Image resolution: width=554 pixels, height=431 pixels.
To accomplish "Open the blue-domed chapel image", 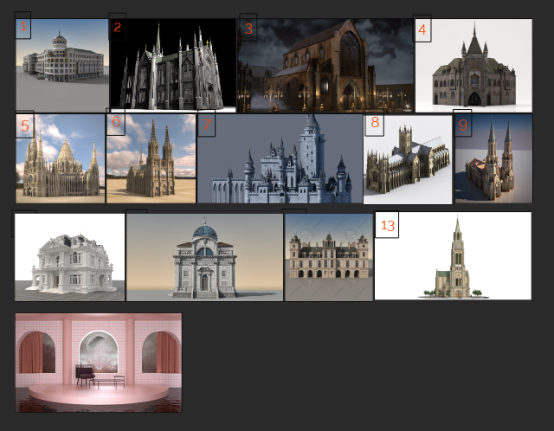I will coord(204,257).
